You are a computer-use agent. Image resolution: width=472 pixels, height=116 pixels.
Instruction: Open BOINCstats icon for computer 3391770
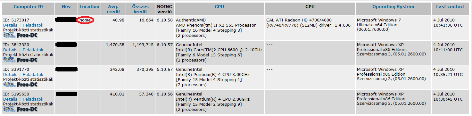click(9, 85)
